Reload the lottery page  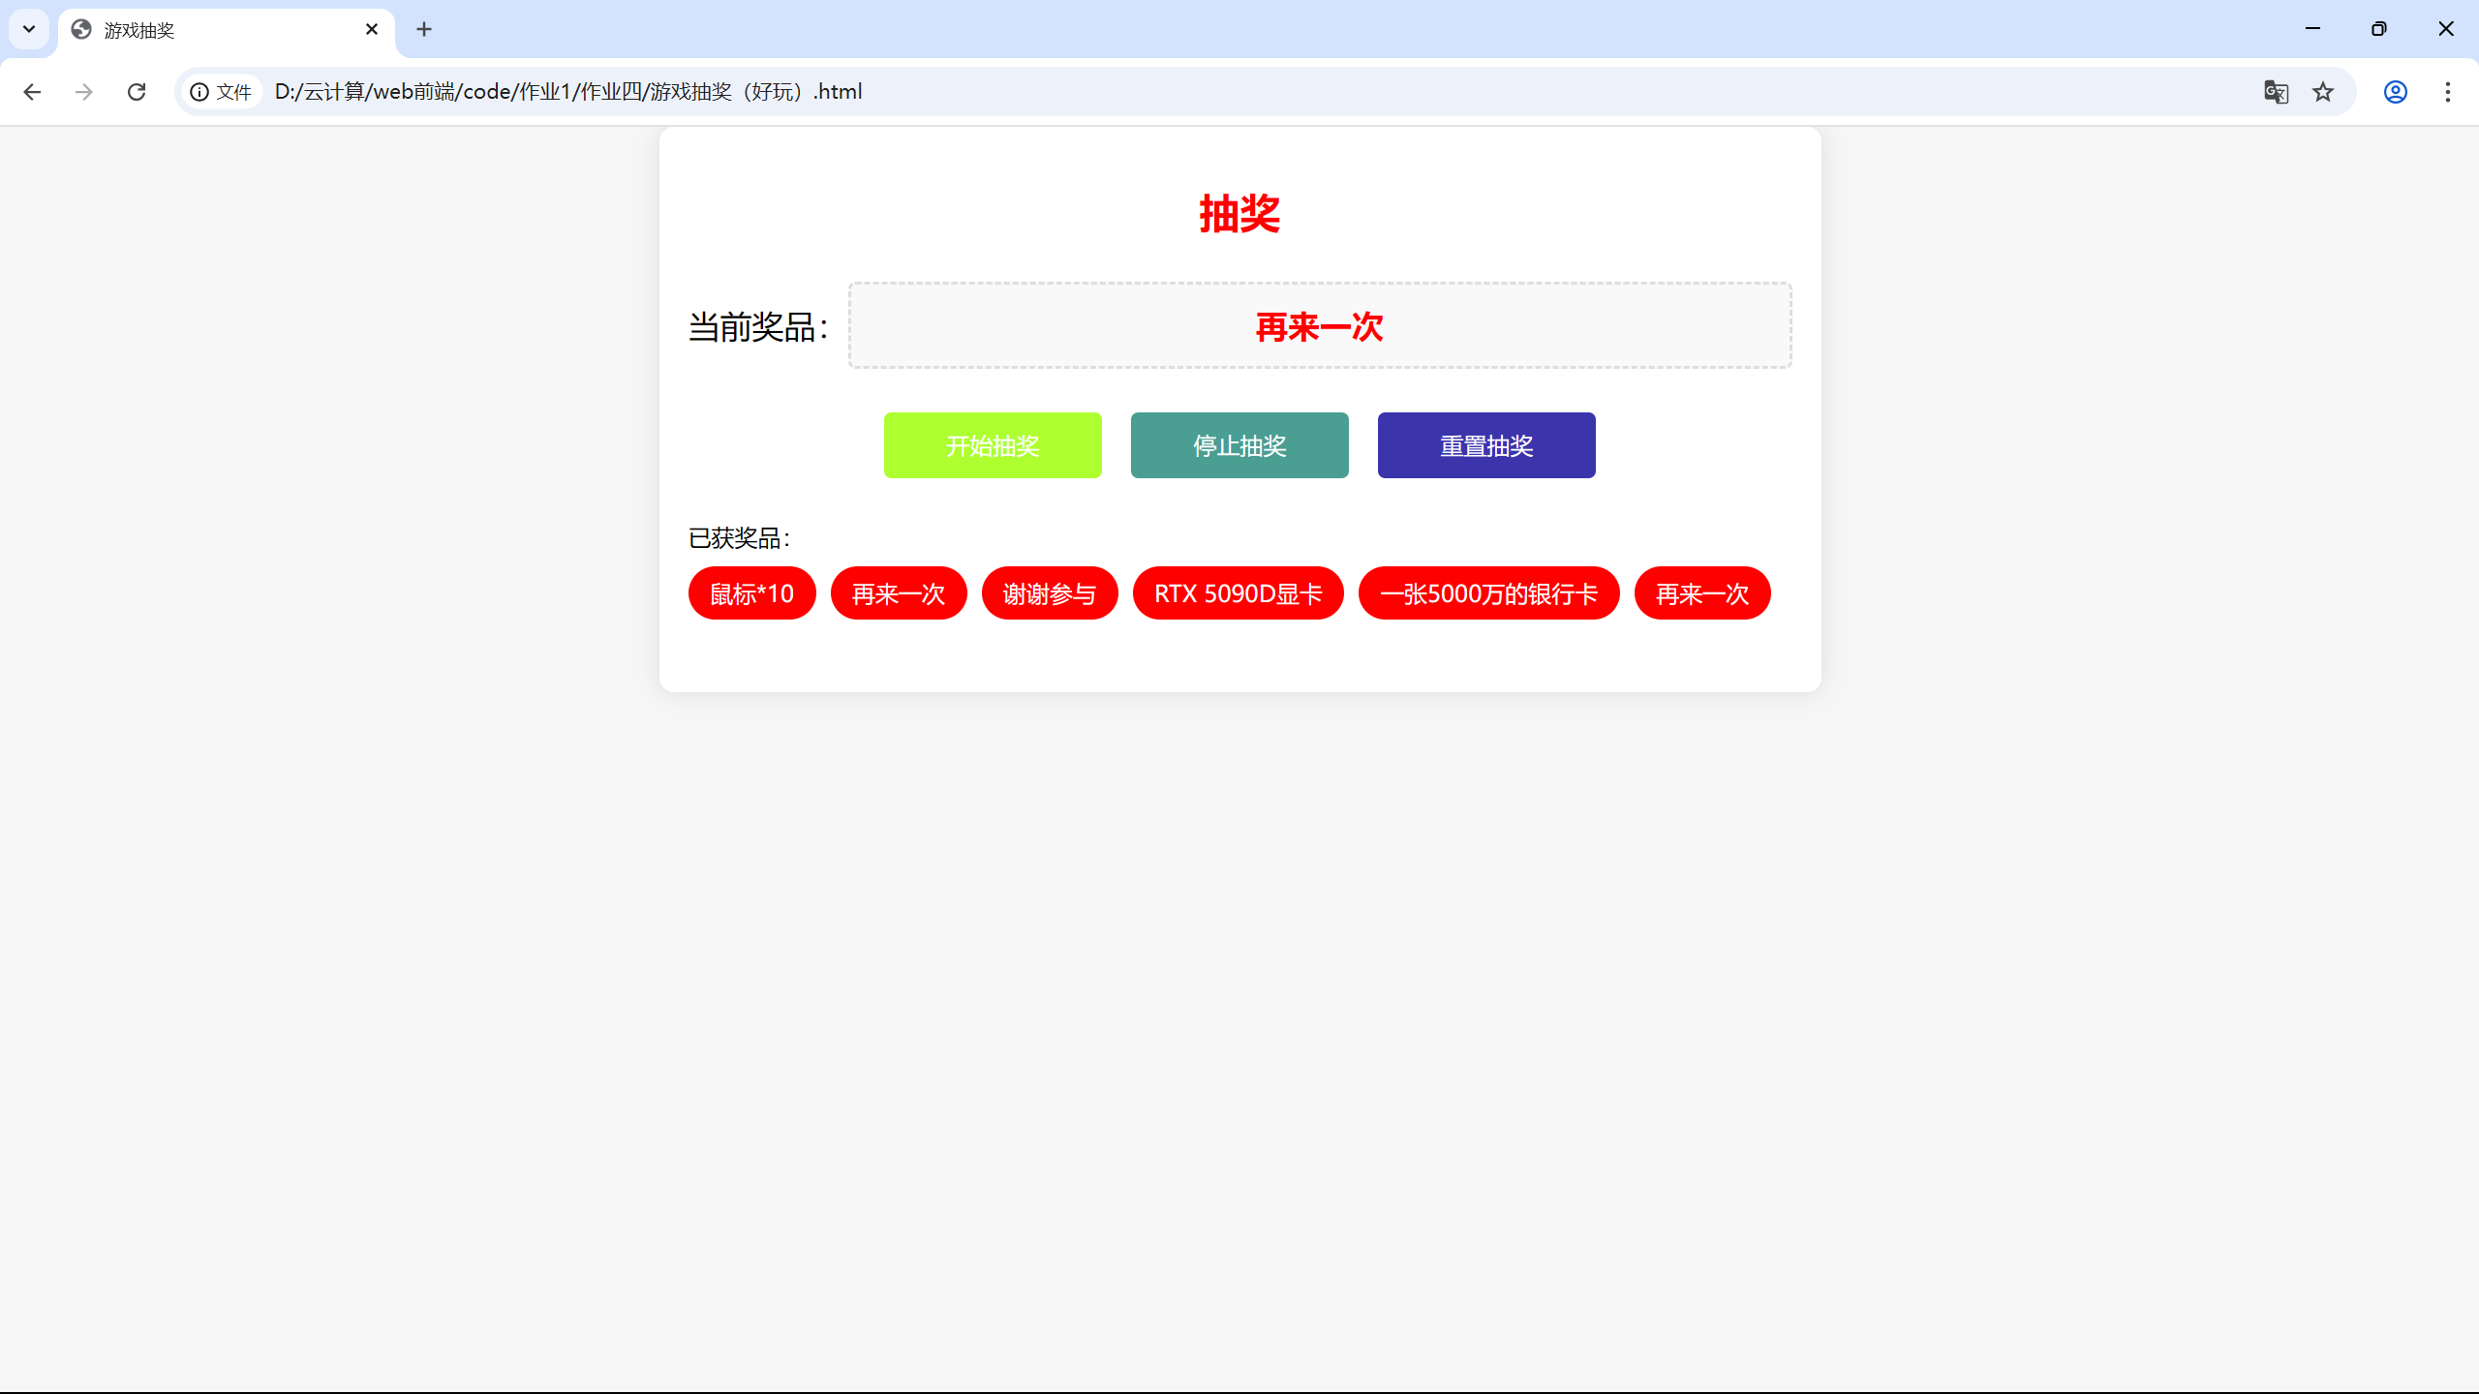137,92
